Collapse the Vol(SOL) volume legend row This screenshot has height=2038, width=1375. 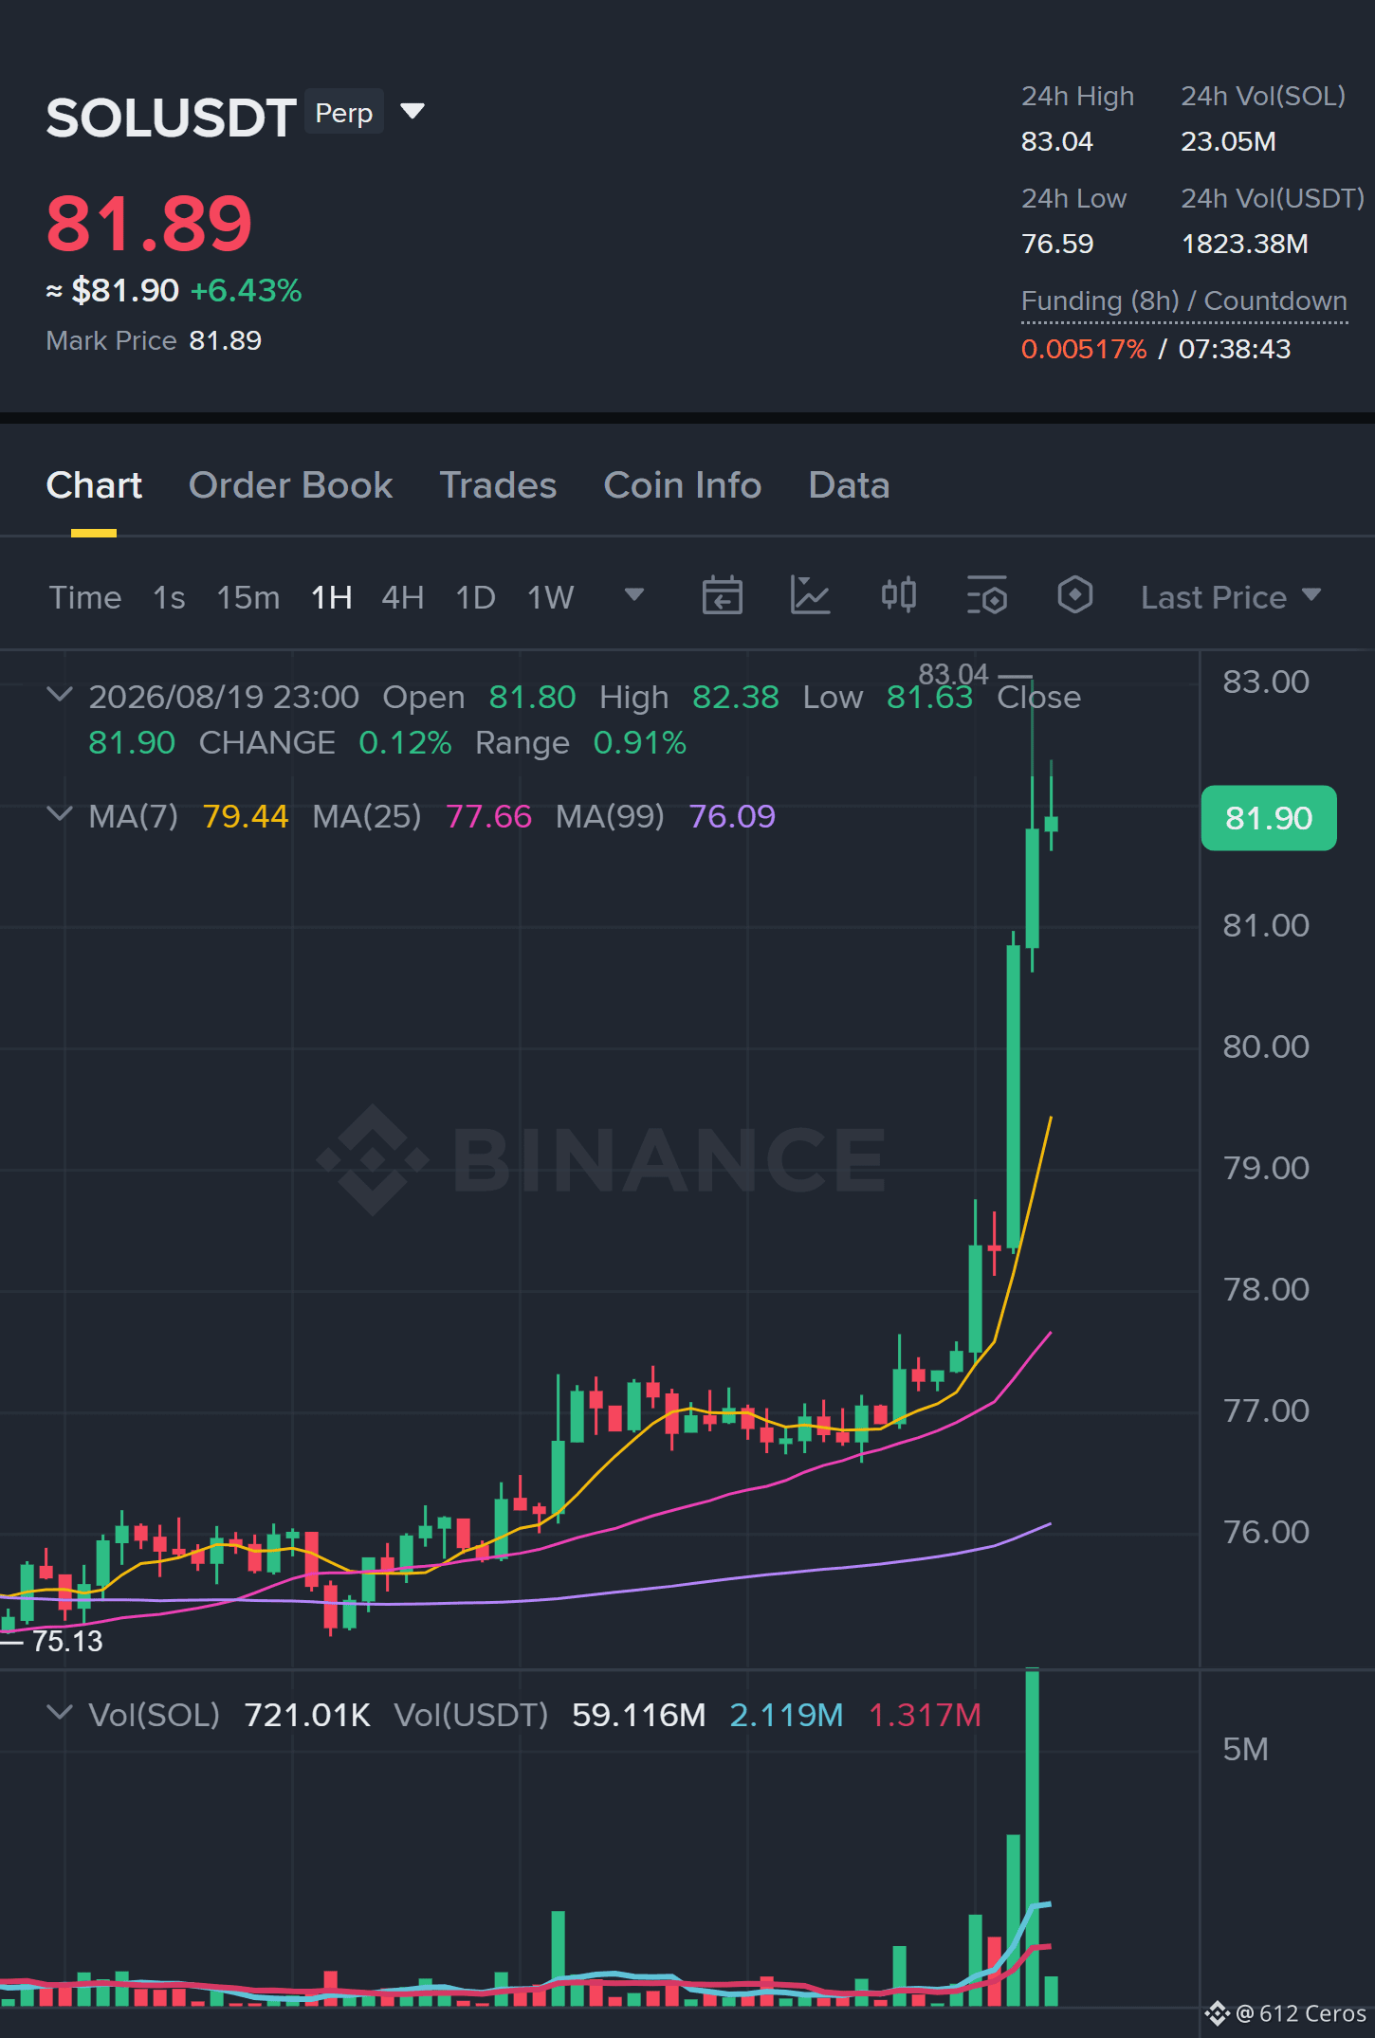pos(59,1713)
